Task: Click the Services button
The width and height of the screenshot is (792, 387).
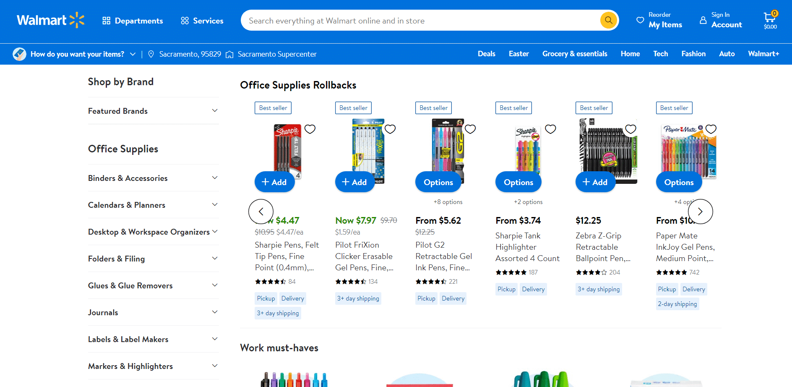Action: point(202,21)
